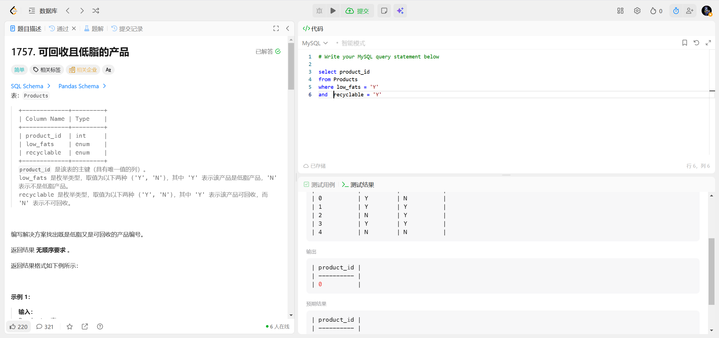The width and height of the screenshot is (719, 338).
Task: Pick a random shuffle problem
Action: point(96,11)
